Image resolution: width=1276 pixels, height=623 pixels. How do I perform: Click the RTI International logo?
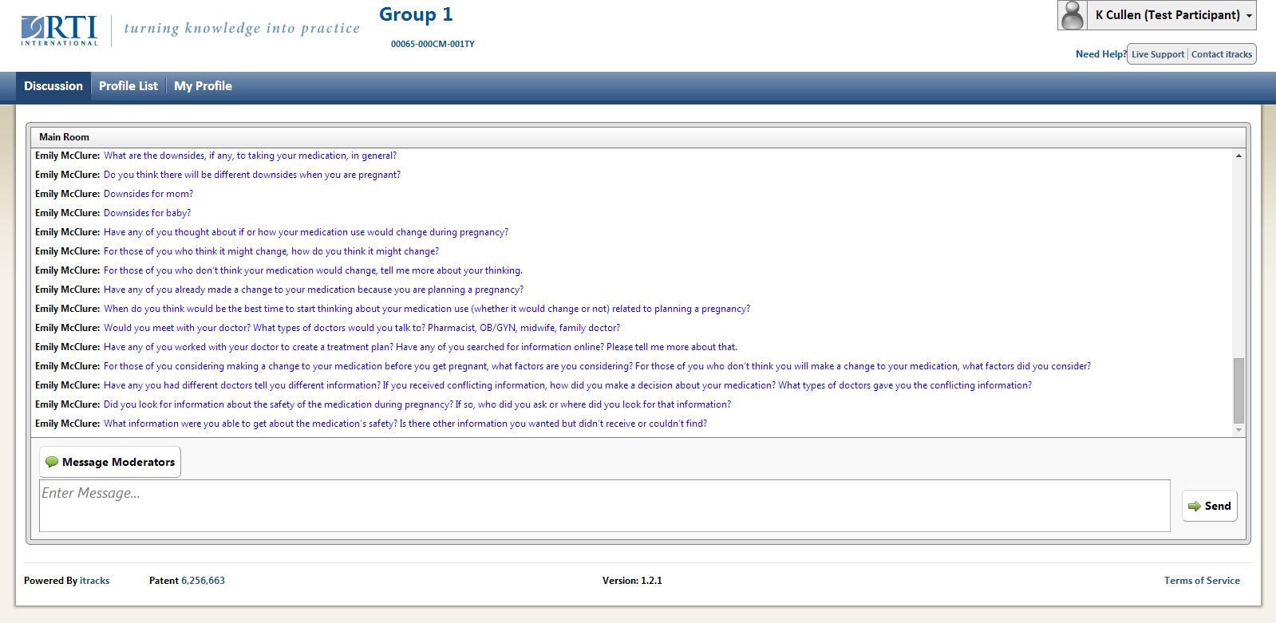60,30
